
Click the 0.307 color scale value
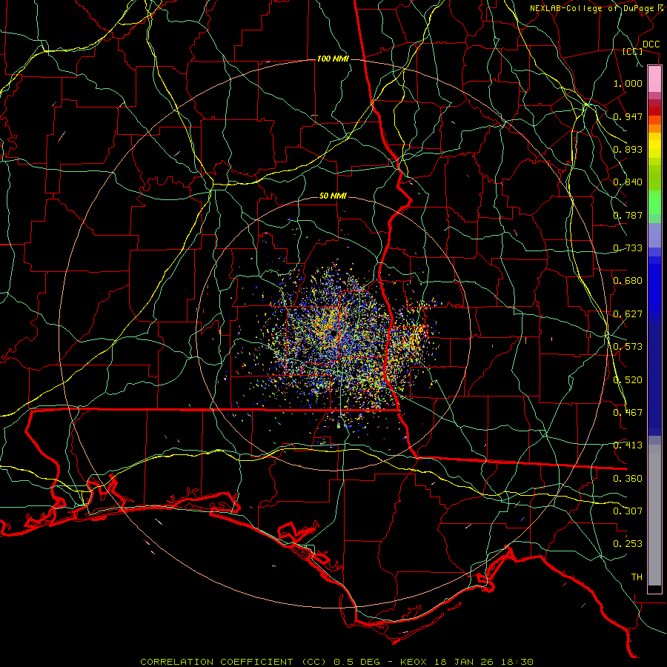pos(628,511)
